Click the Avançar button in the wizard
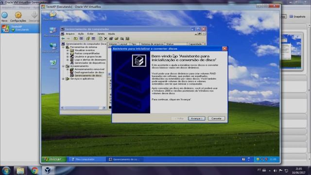311x175 pixels. (196, 119)
